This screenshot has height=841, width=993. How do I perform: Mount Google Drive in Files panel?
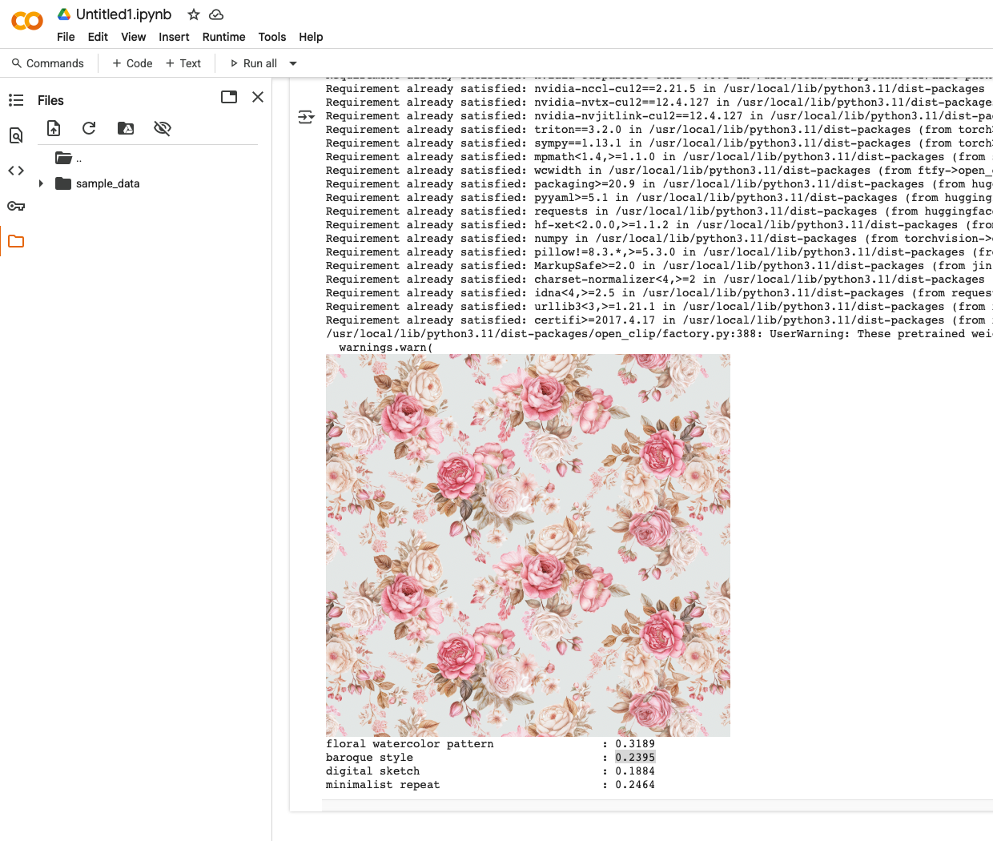126,128
